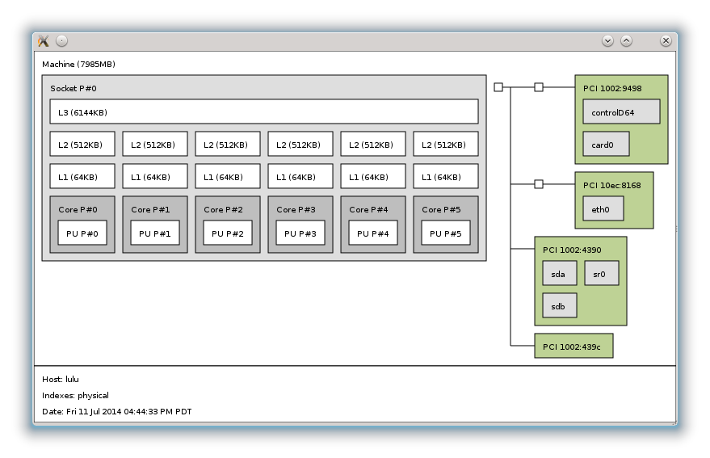Select the sr0 optical drive box
This screenshot has width=710, height=458.
[601, 273]
